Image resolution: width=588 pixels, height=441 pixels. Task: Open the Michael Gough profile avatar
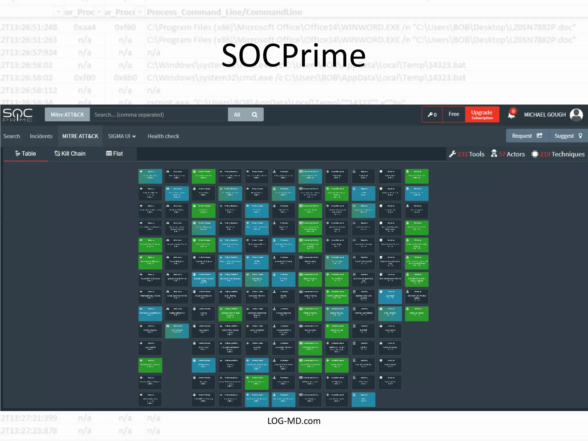point(576,115)
